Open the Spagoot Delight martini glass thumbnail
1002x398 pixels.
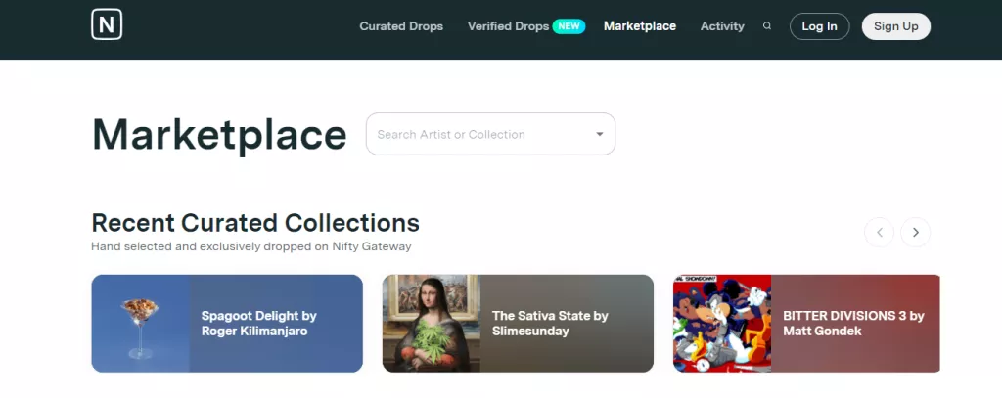[x=140, y=323]
